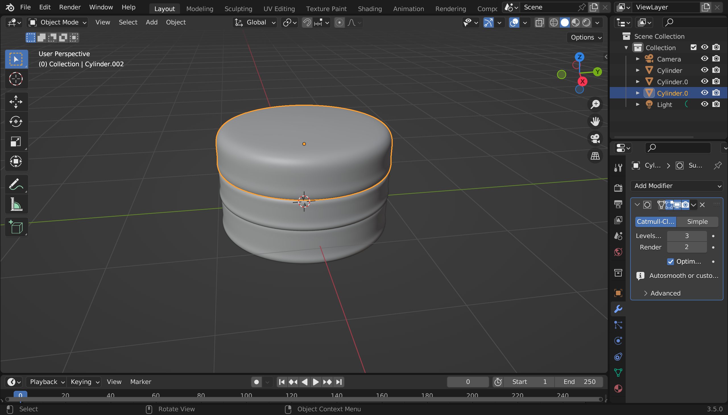Open the Object Data properties tab

(618, 373)
